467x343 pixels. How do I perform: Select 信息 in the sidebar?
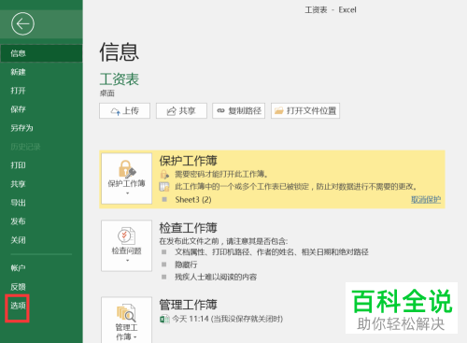[41, 53]
